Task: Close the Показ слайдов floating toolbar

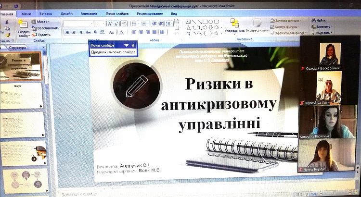Action: pos(133,46)
